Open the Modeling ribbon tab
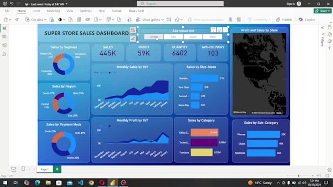Viewport: 333px width, 187px height. [x=53, y=11]
